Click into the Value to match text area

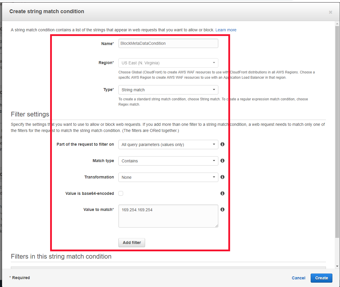pos(168,216)
